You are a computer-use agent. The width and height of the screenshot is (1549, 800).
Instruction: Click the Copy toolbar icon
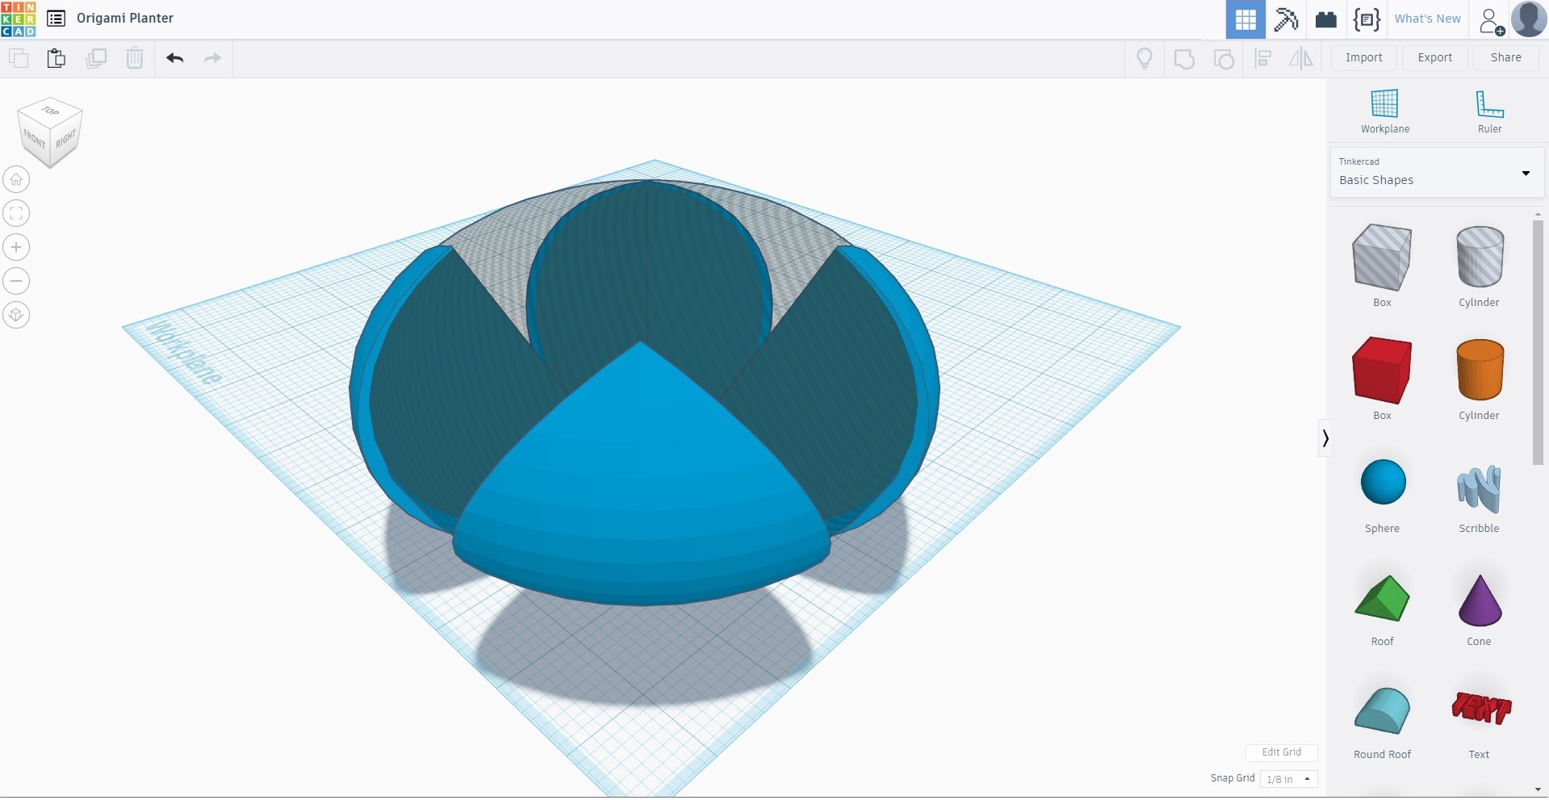click(18, 58)
